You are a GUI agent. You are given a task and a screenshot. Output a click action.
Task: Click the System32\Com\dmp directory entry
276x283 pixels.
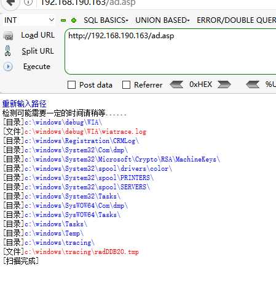point(76,150)
